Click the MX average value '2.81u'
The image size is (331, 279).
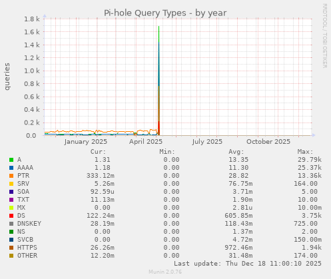tap(242, 208)
